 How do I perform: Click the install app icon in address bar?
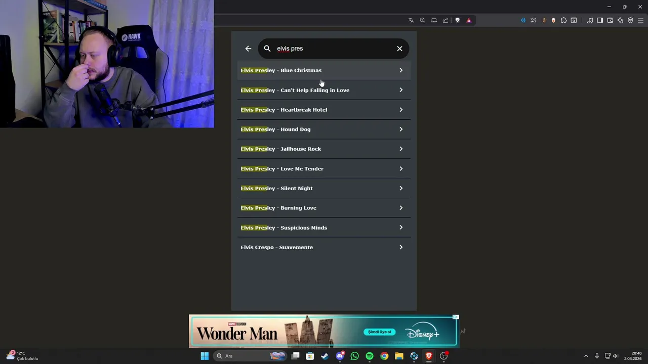click(x=434, y=20)
